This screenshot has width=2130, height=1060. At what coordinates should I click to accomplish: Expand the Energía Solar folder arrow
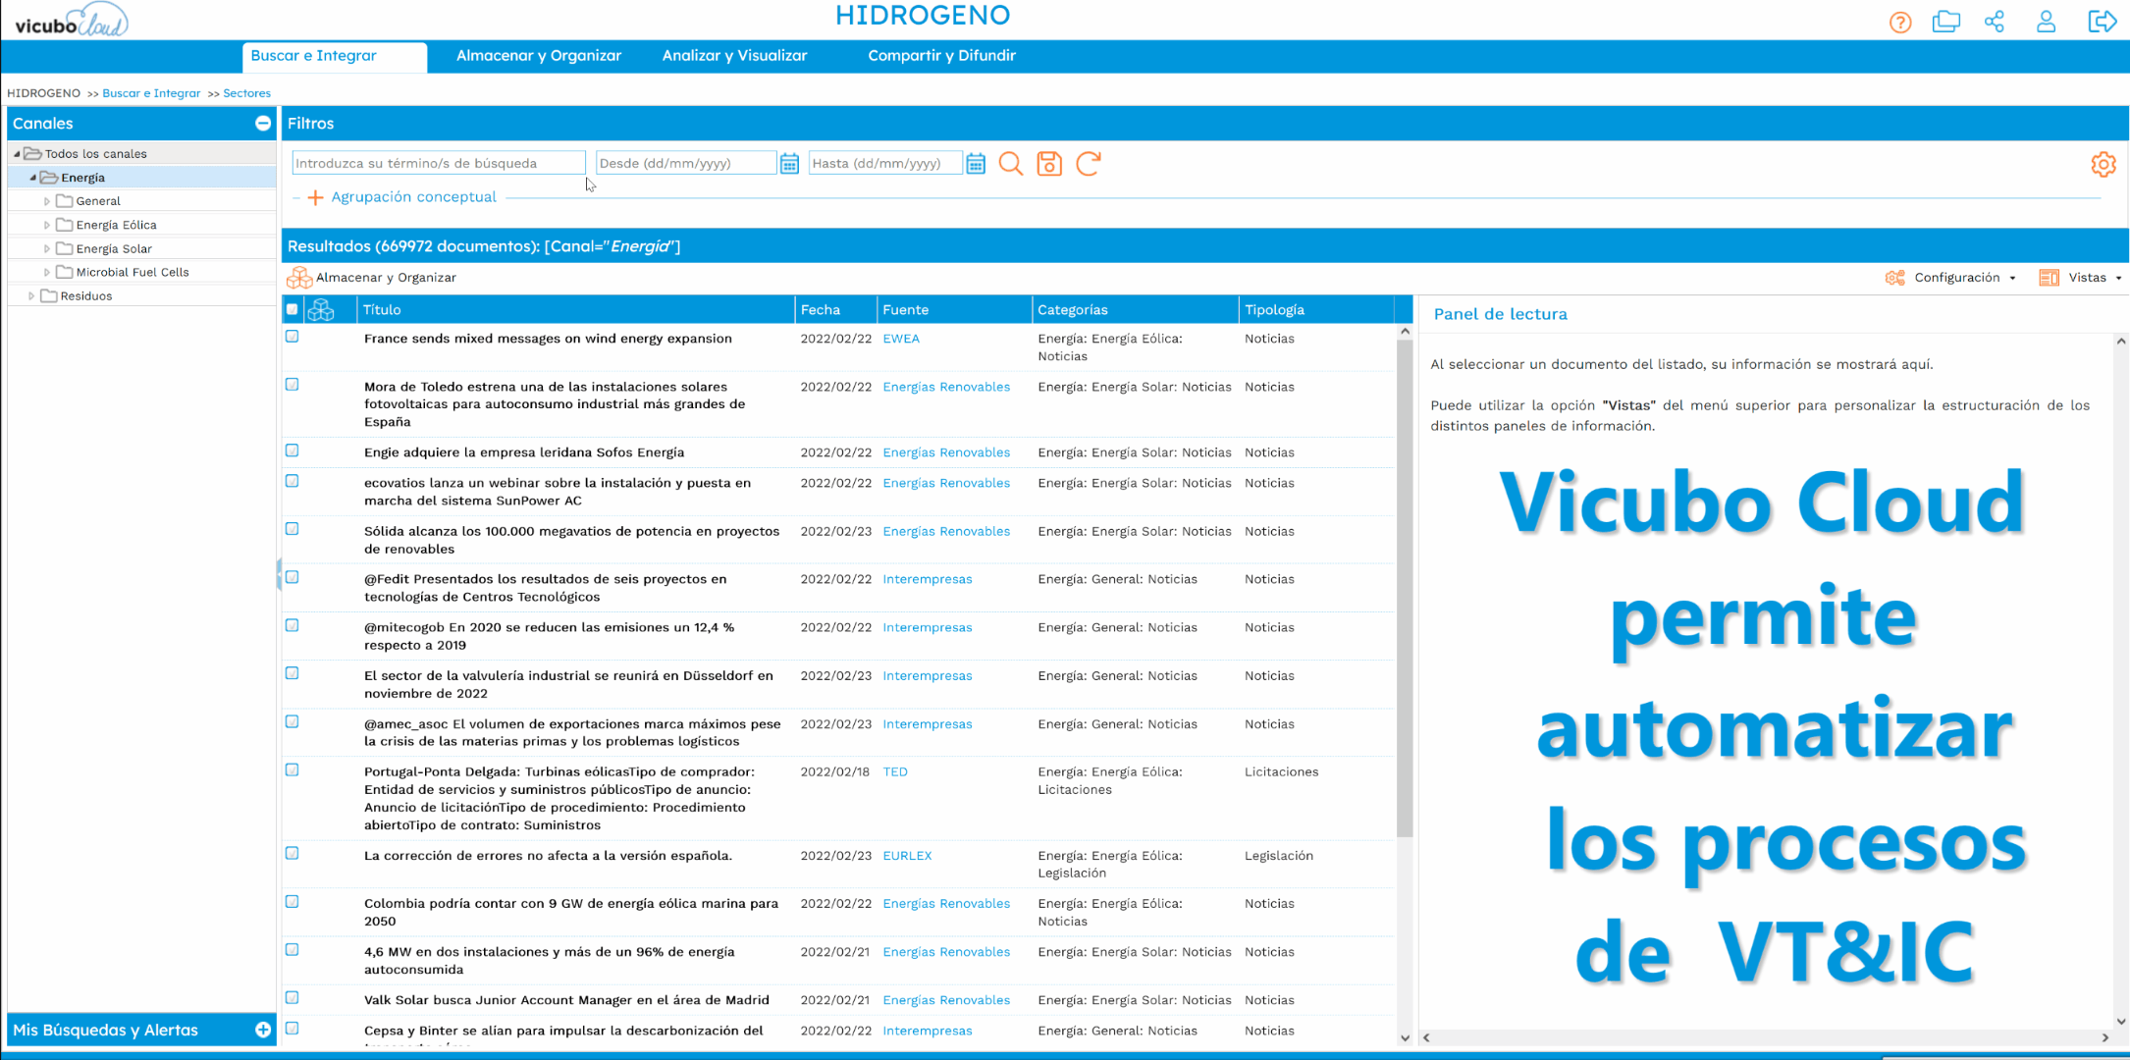[x=47, y=248]
